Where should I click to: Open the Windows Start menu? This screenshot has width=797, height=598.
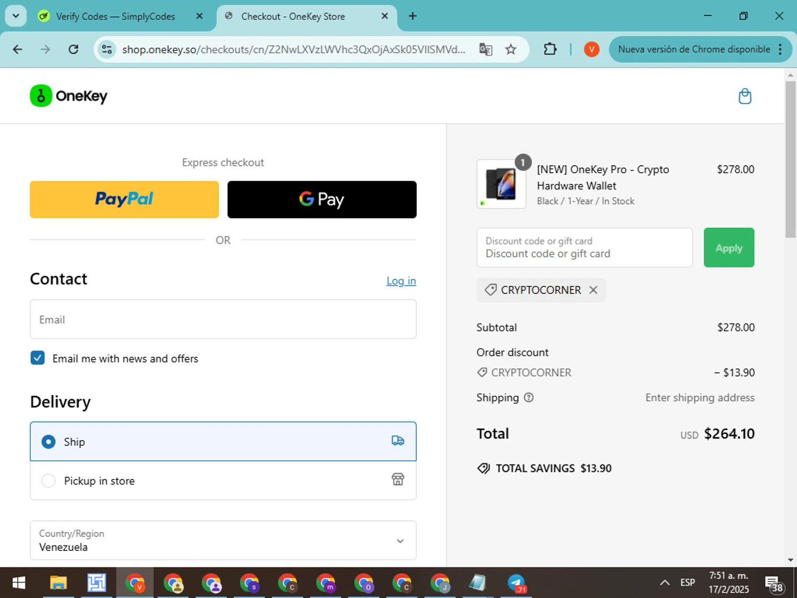click(x=19, y=583)
